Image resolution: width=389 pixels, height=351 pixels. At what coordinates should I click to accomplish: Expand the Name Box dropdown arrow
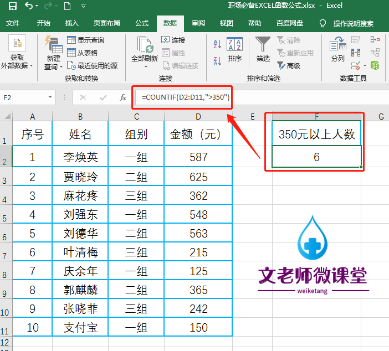(x=50, y=97)
